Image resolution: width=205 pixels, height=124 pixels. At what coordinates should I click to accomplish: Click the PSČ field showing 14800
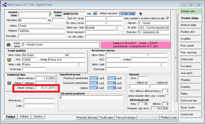point(29,60)
